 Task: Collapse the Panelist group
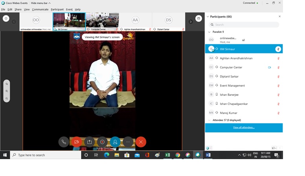(209, 32)
